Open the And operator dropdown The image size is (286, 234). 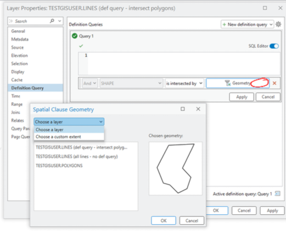tap(90, 83)
